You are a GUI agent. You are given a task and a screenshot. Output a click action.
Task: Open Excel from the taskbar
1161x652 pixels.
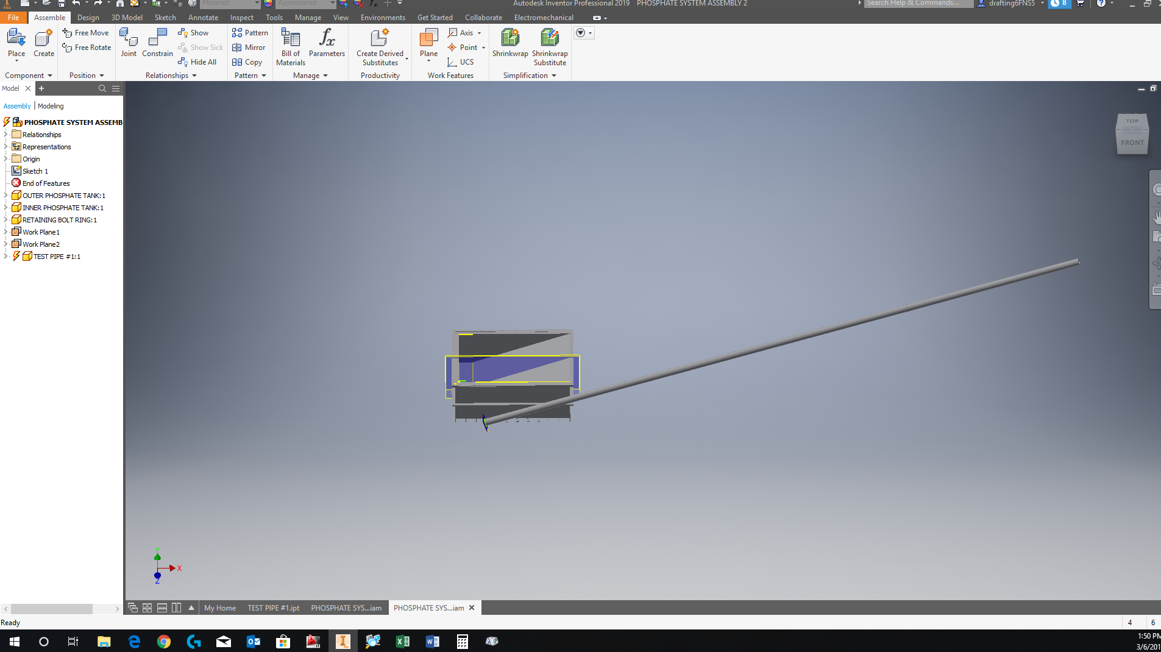click(x=402, y=641)
